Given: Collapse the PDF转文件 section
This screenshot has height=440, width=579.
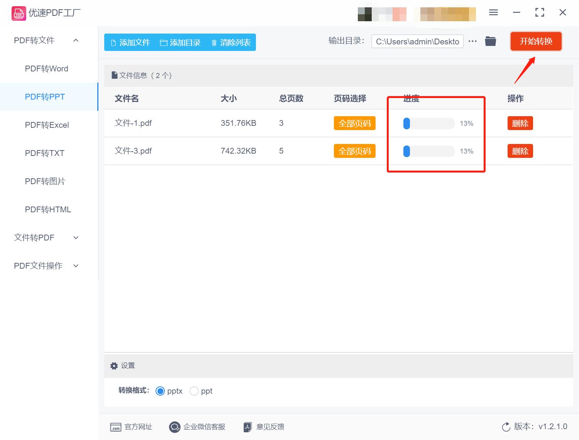Looking at the screenshot, I should 76,40.
